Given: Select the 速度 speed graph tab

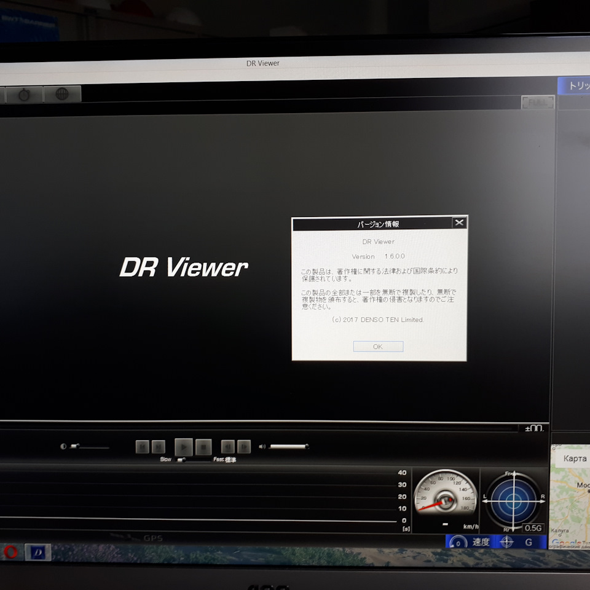Looking at the screenshot, I should tap(471, 542).
